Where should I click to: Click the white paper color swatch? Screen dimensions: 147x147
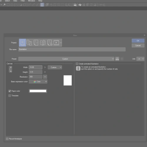(38, 91)
